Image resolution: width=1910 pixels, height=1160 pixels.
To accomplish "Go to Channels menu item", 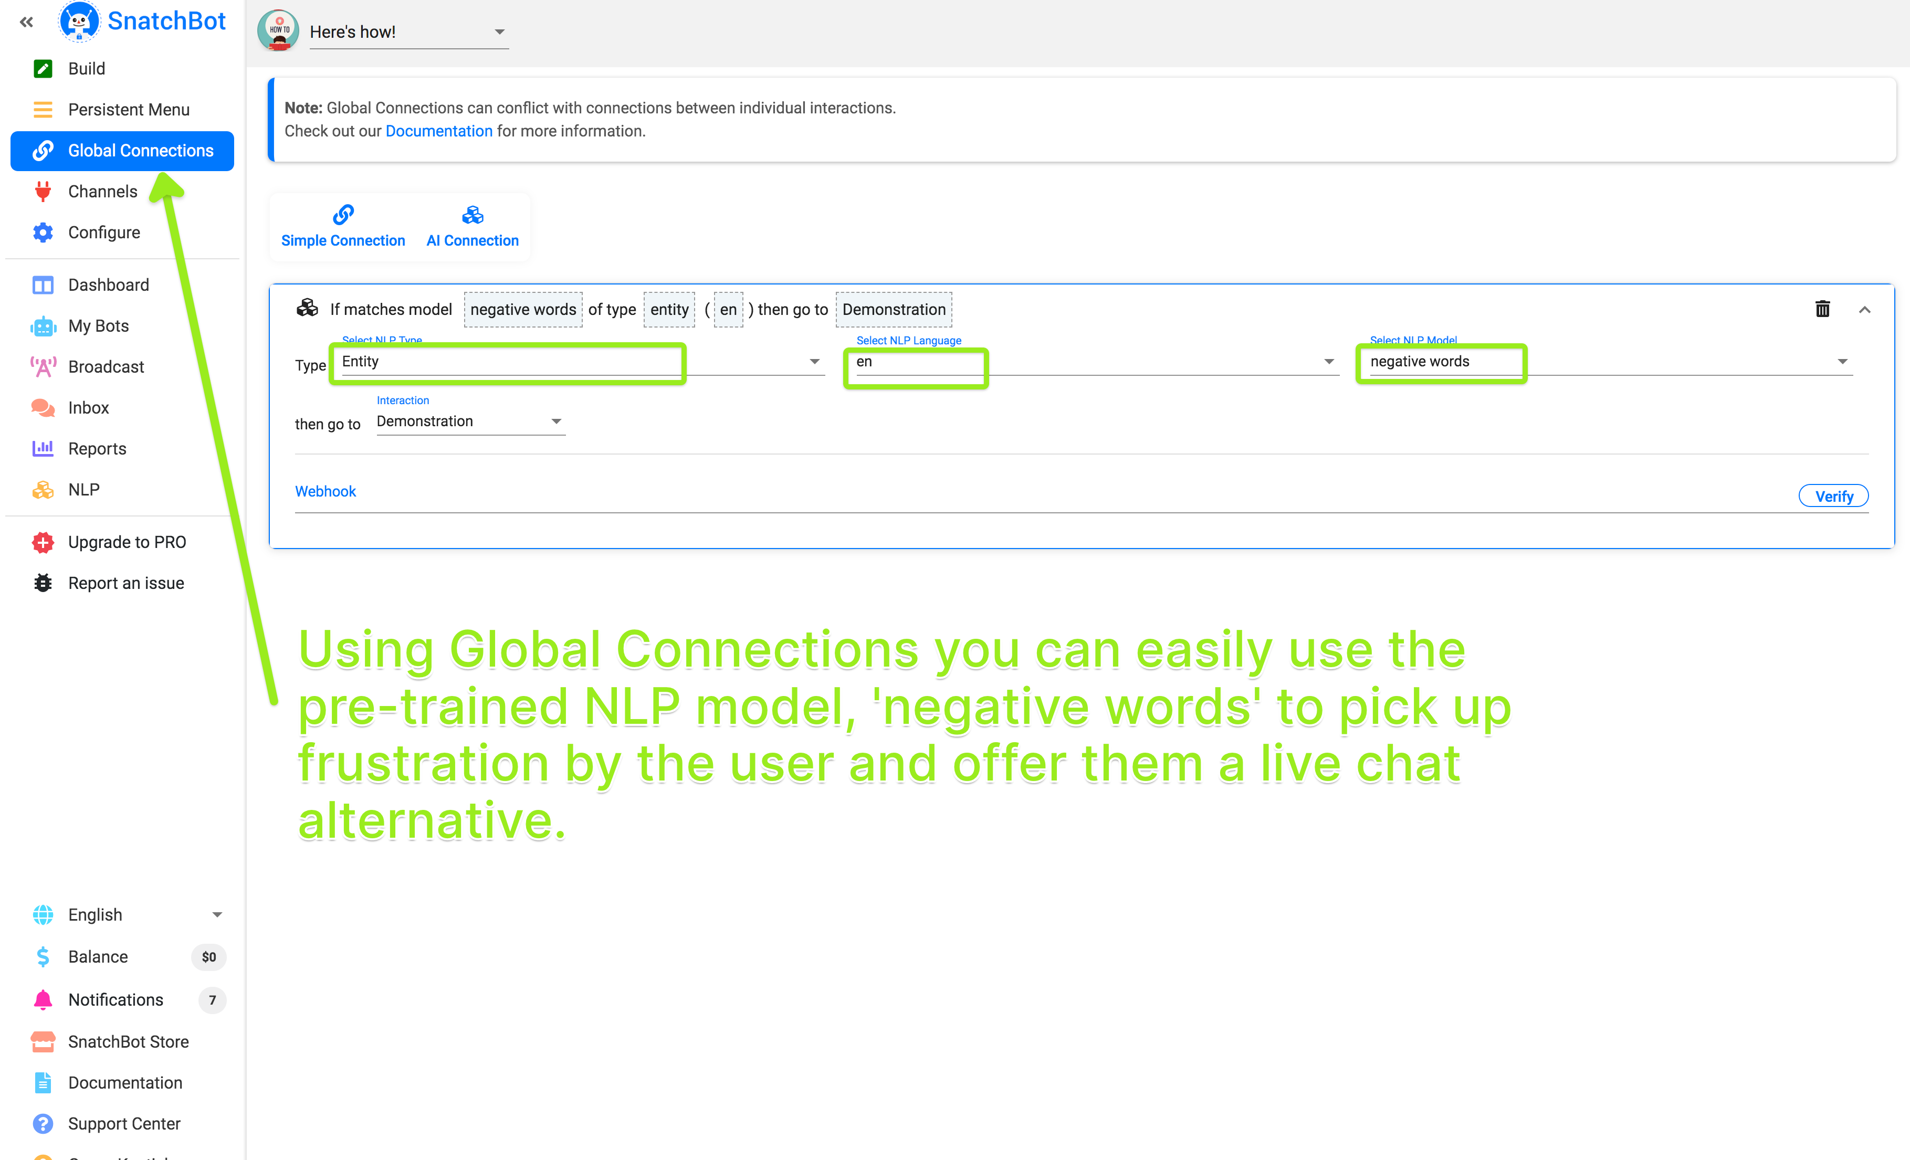I will [102, 192].
